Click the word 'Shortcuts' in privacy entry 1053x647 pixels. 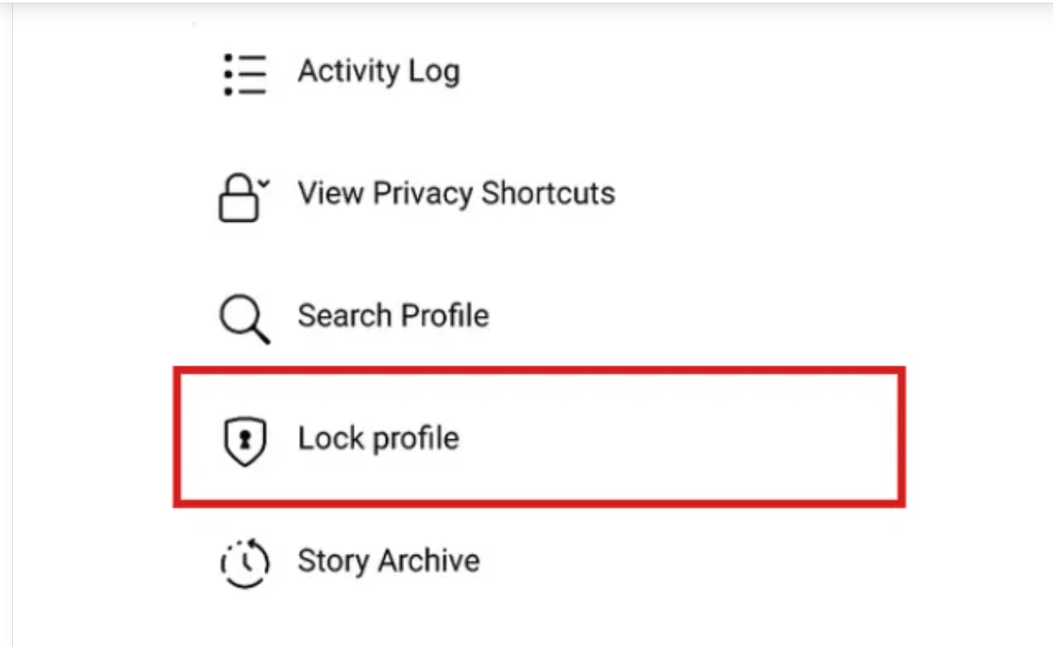[x=548, y=193]
